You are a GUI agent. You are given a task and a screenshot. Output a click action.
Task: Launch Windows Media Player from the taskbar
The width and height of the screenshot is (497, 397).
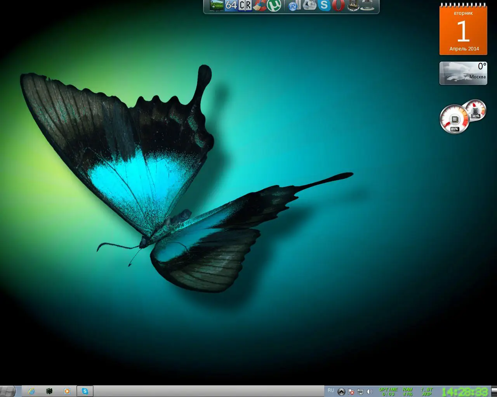67,391
